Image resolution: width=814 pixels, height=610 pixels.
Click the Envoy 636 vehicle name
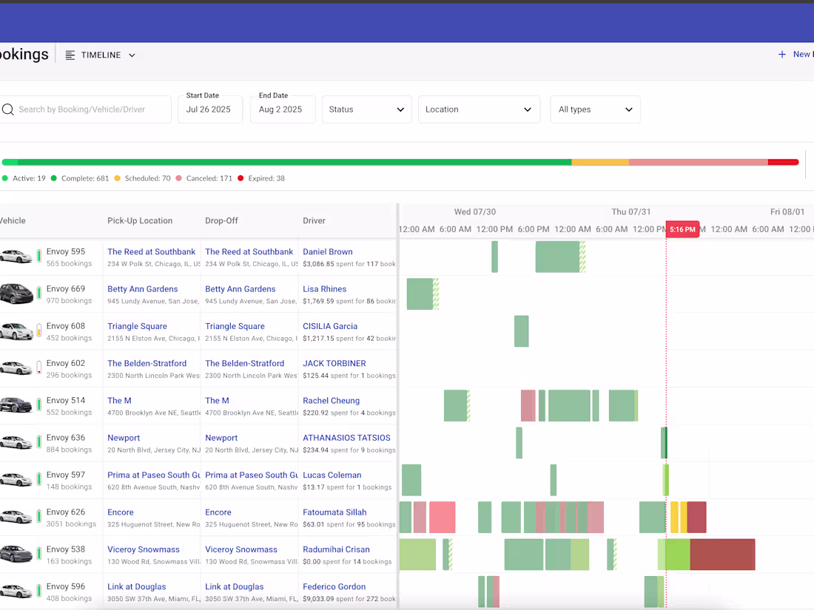click(x=65, y=438)
